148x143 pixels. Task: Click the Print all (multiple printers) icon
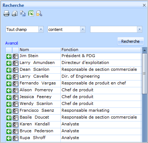point(15,13)
